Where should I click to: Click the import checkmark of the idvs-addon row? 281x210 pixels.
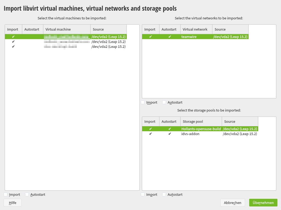[x=151, y=134]
